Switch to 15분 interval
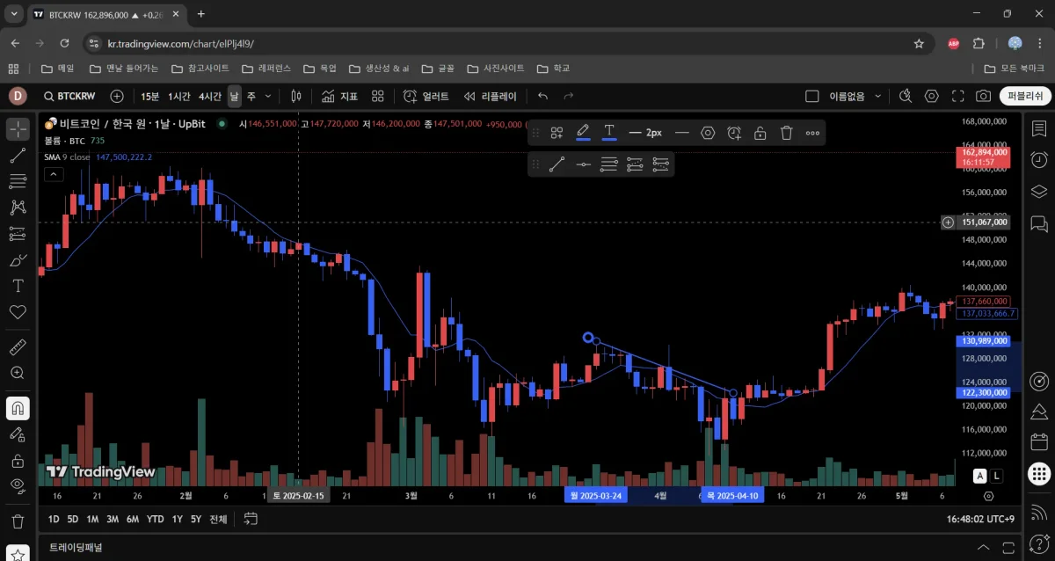Screen dimensions: 1055x561 click(150, 96)
